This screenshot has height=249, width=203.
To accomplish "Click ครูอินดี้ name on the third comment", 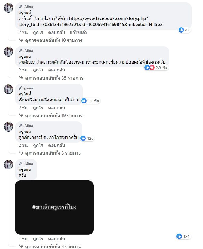I will (25, 94).
